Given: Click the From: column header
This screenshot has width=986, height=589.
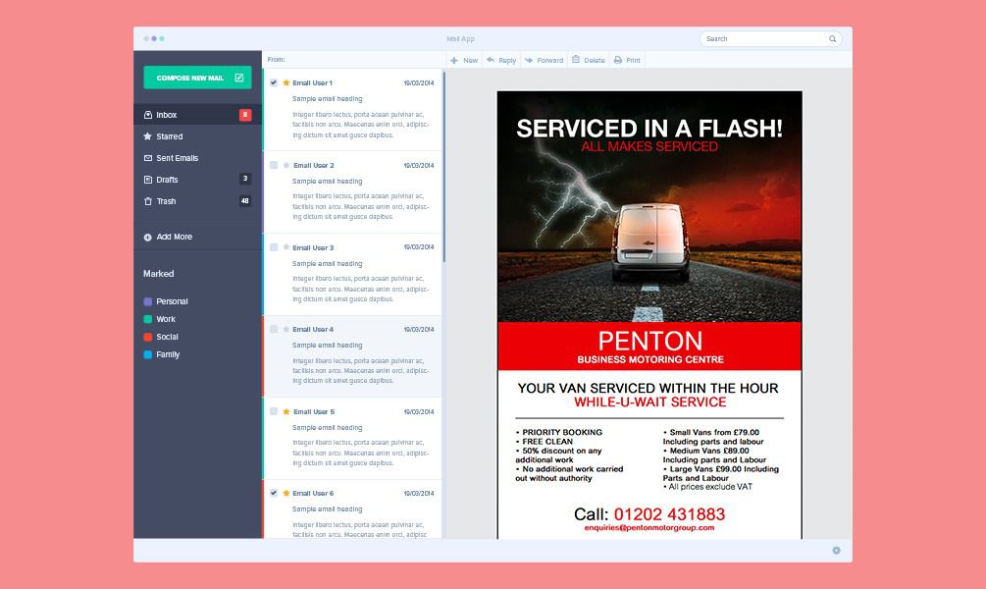Looking at the screenshot, I should coord(276,59).
